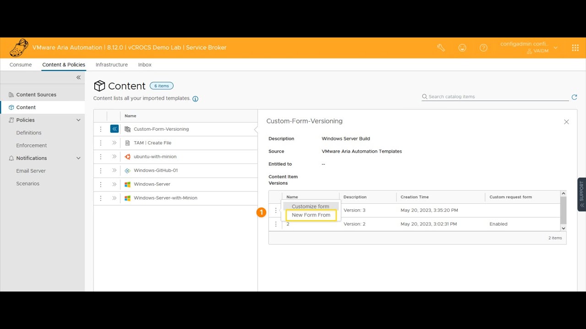Screen dimensions: 586x329
Task: Open Email Server under Notifications
Action: (x=31, y=171)
